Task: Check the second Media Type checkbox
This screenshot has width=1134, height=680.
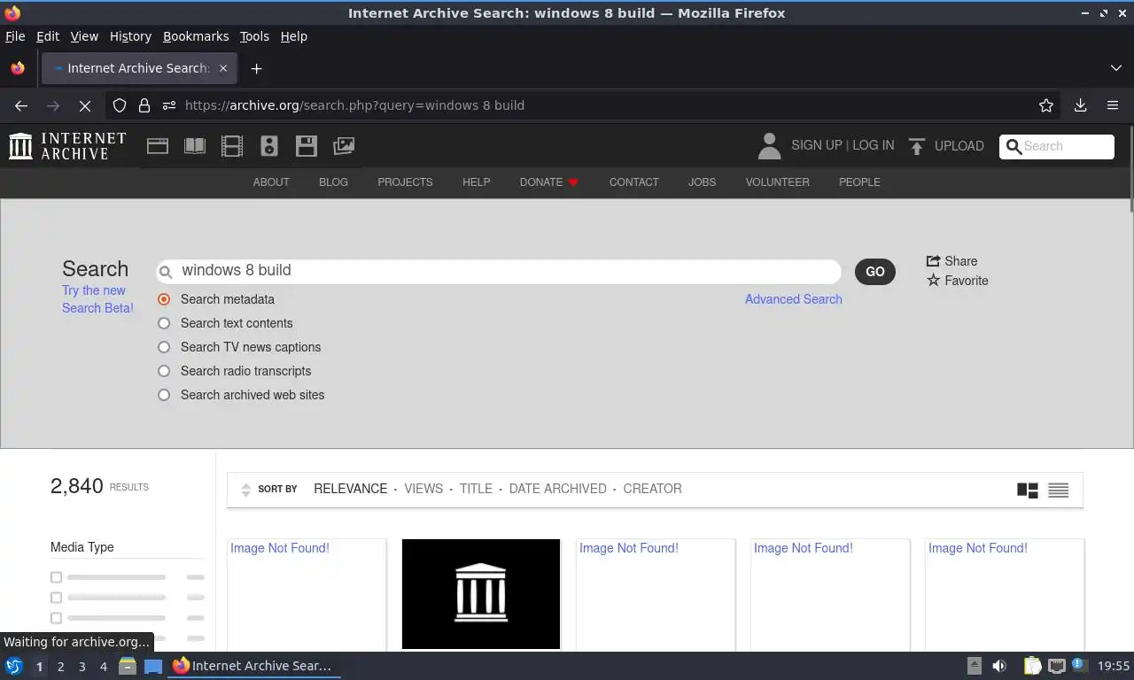Action: click(x=56, y=598)
